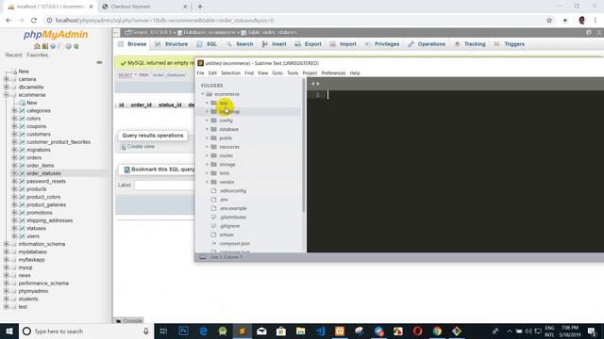
Task: Click the Task View icon
Action: click(163, 331)
